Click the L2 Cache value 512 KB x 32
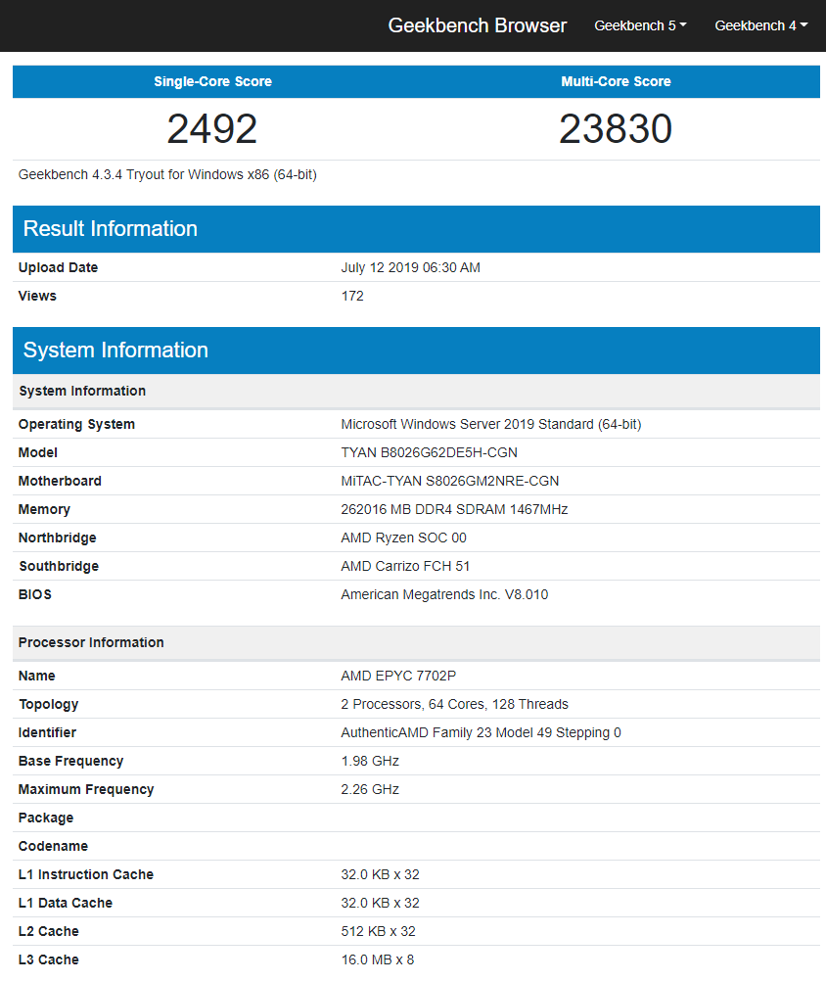Screen dimensions: 826x982 (378, 931)
